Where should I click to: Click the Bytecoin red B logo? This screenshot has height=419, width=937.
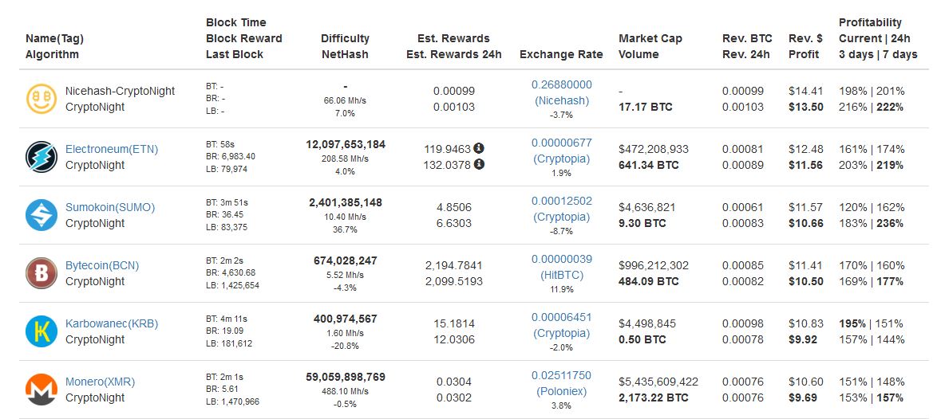(x=42, y=273)
